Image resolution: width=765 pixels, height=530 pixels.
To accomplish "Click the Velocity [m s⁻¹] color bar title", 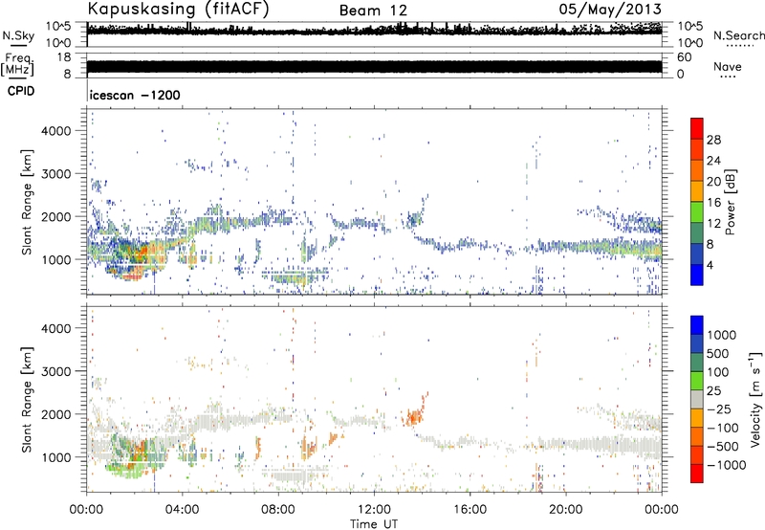I will (755, 399).
